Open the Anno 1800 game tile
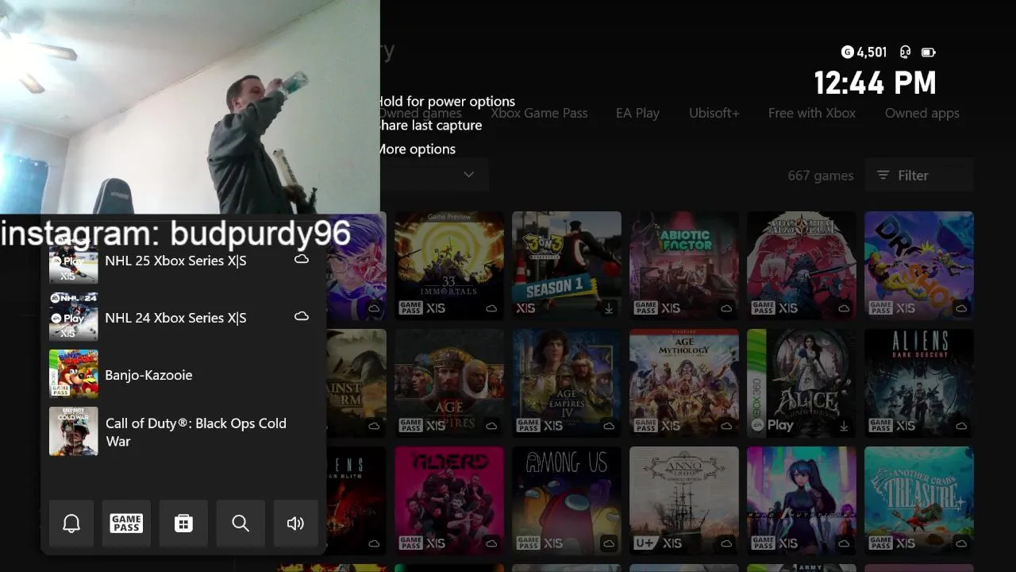The height and width of the screenshot is (572, 1016). pos(684,500)
